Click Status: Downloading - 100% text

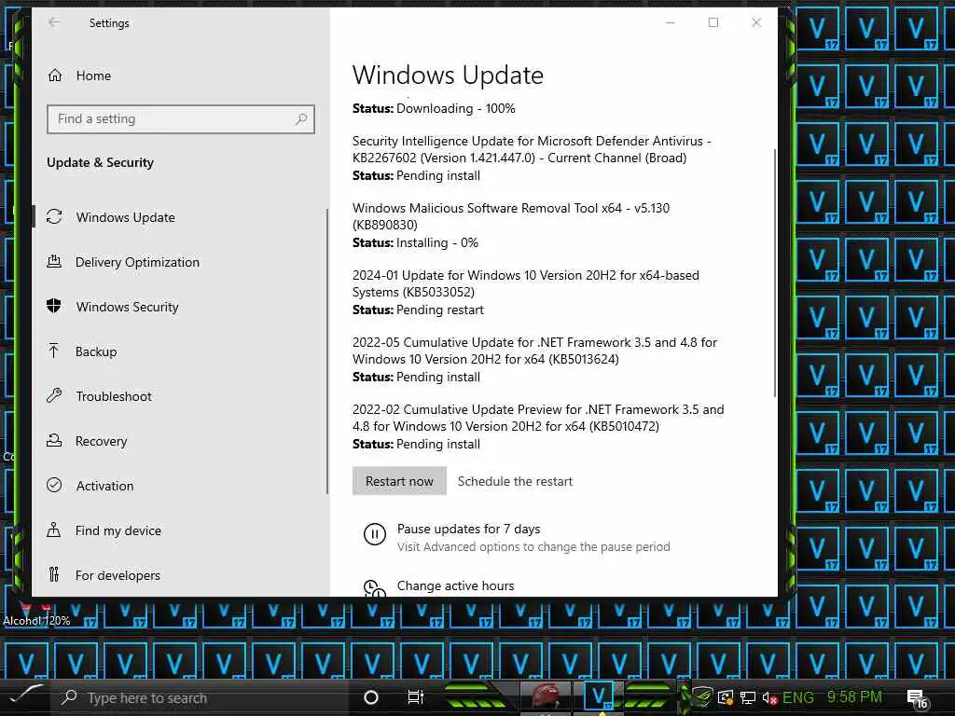click(x=434, y=108)
